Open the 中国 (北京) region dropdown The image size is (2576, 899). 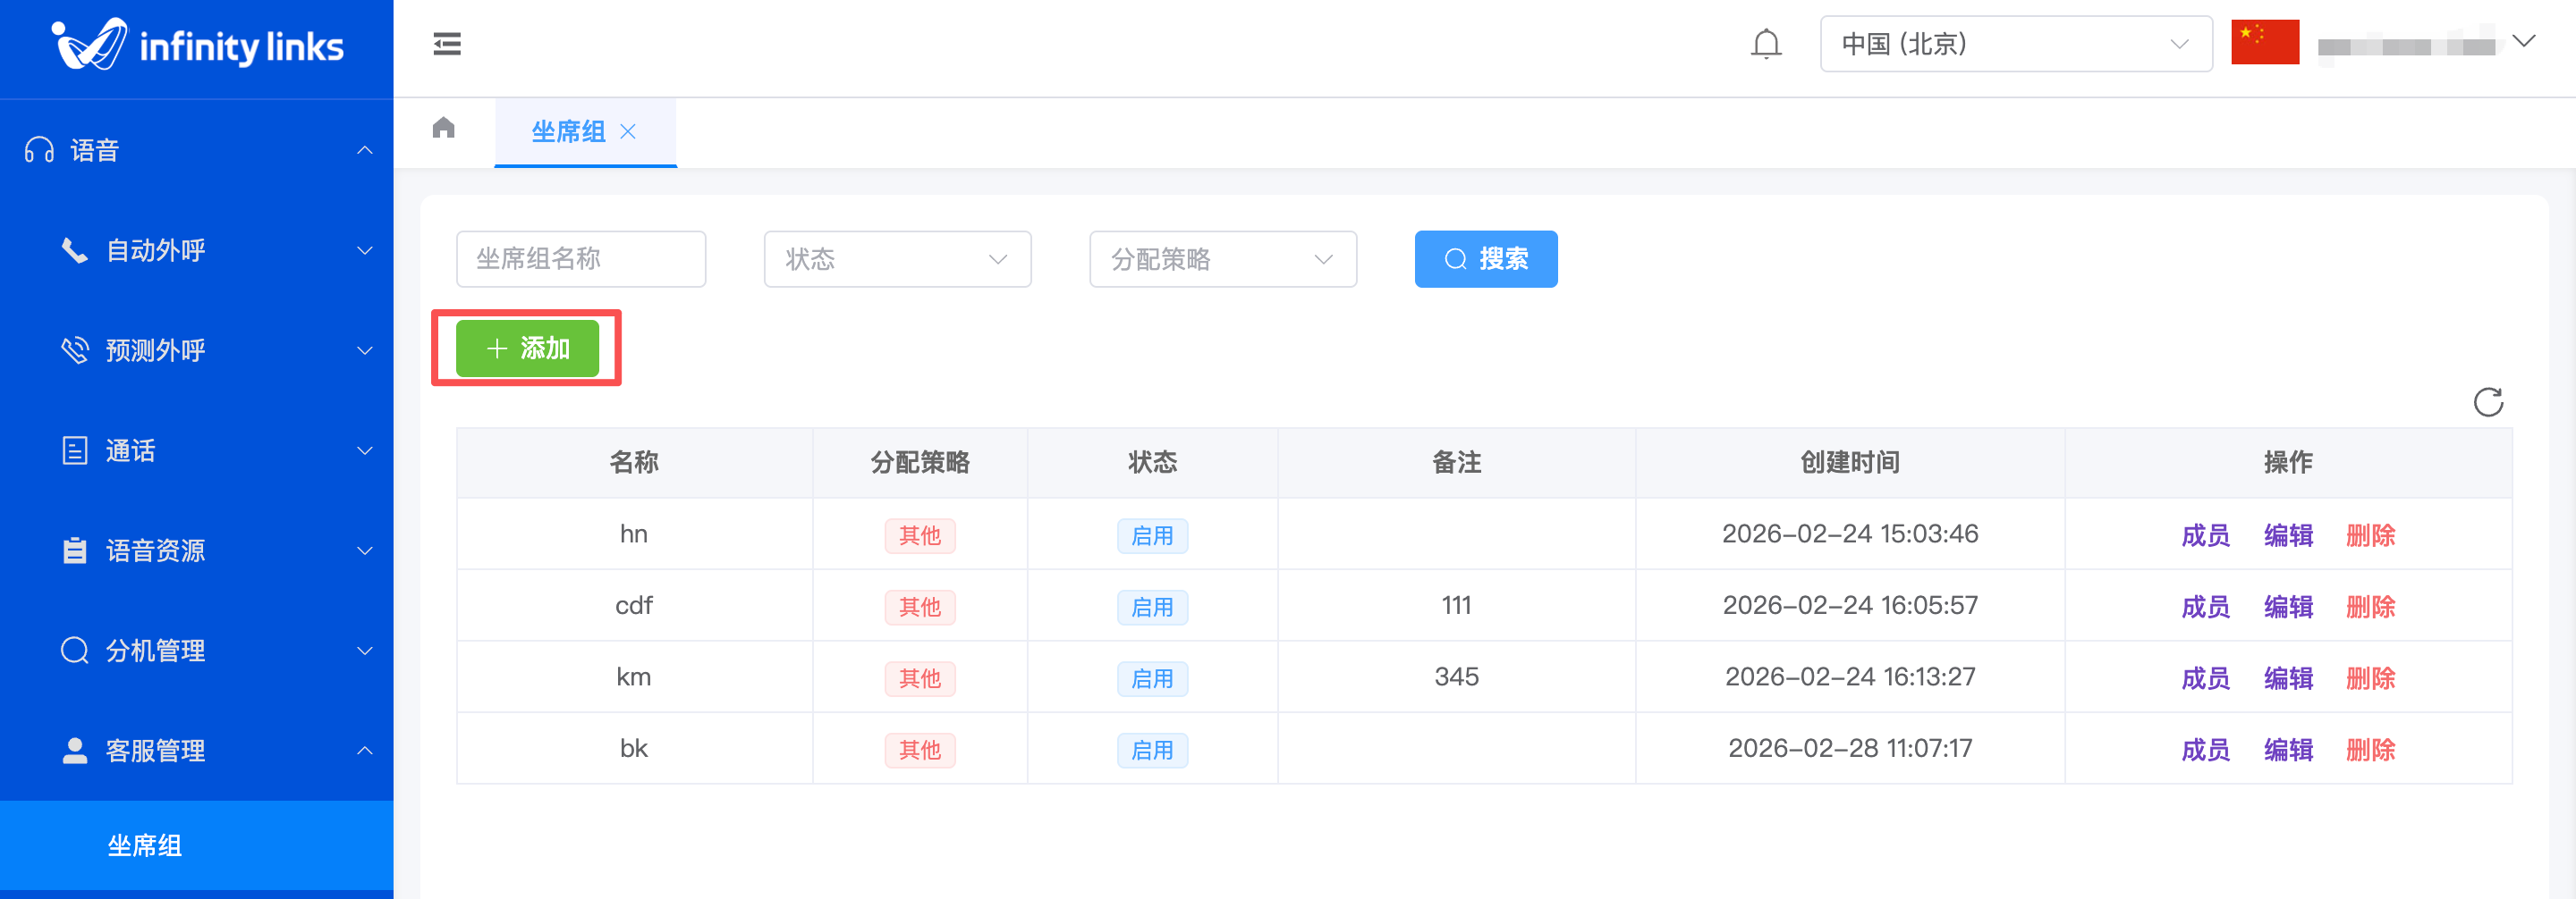coord(2015,44)
